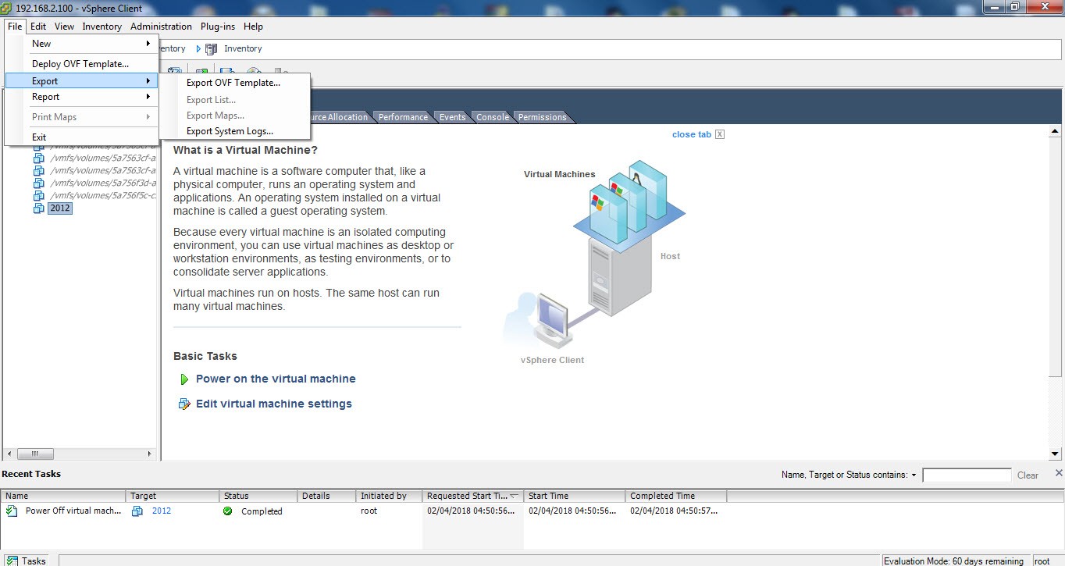The width and height of the screenshot is (1065, 566).
Task: Click the close tab link
Action: 692,134
